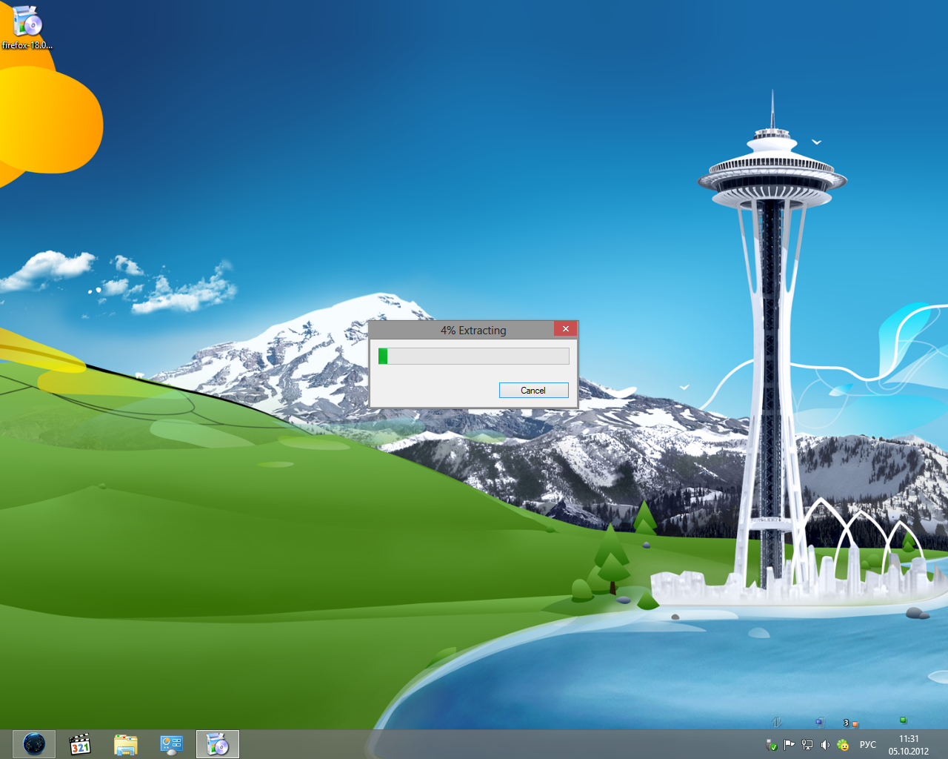Open File Explorer from the taskbar
The width and height of the screenshot is (948, 759).
pos(126,744)
